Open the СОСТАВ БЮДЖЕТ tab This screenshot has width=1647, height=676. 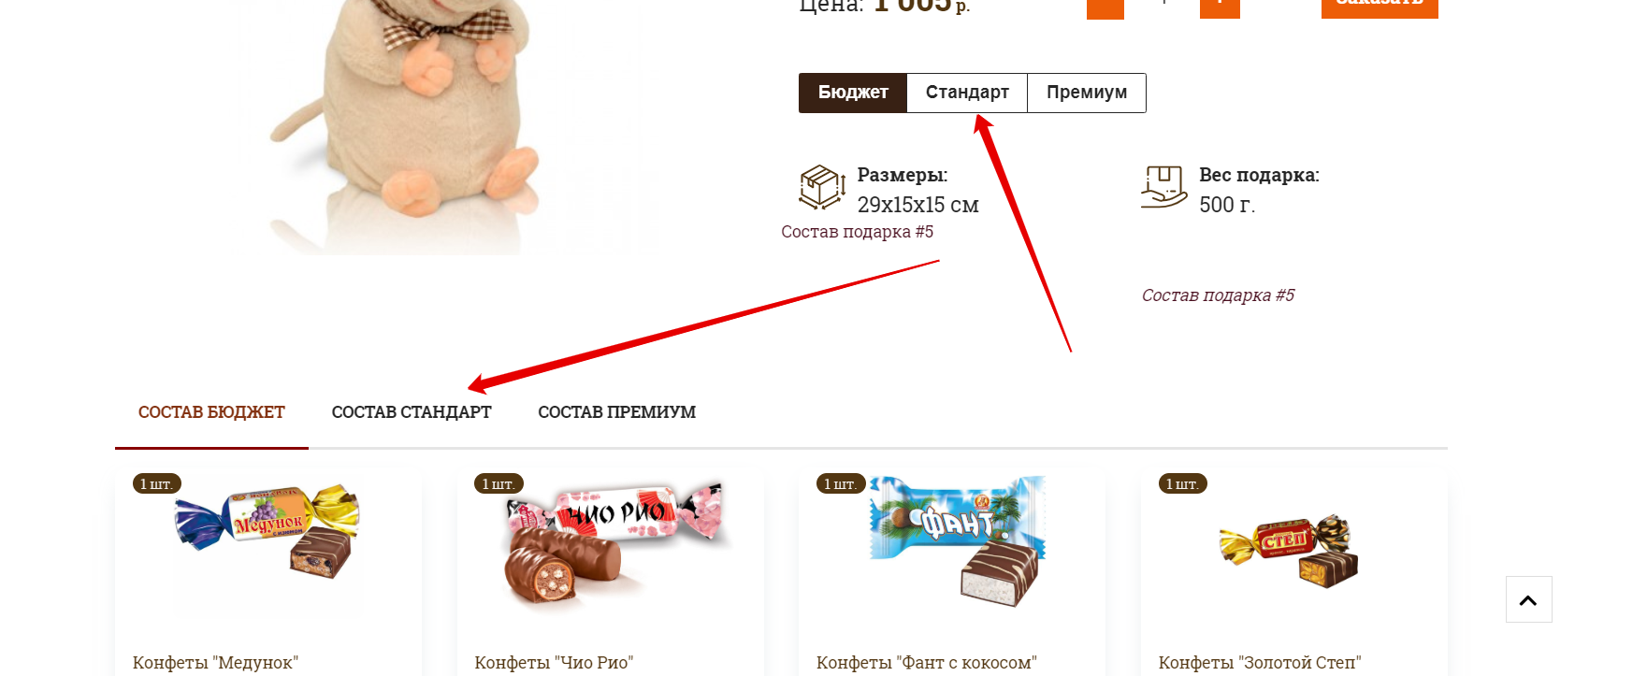[x=211, y=412]
